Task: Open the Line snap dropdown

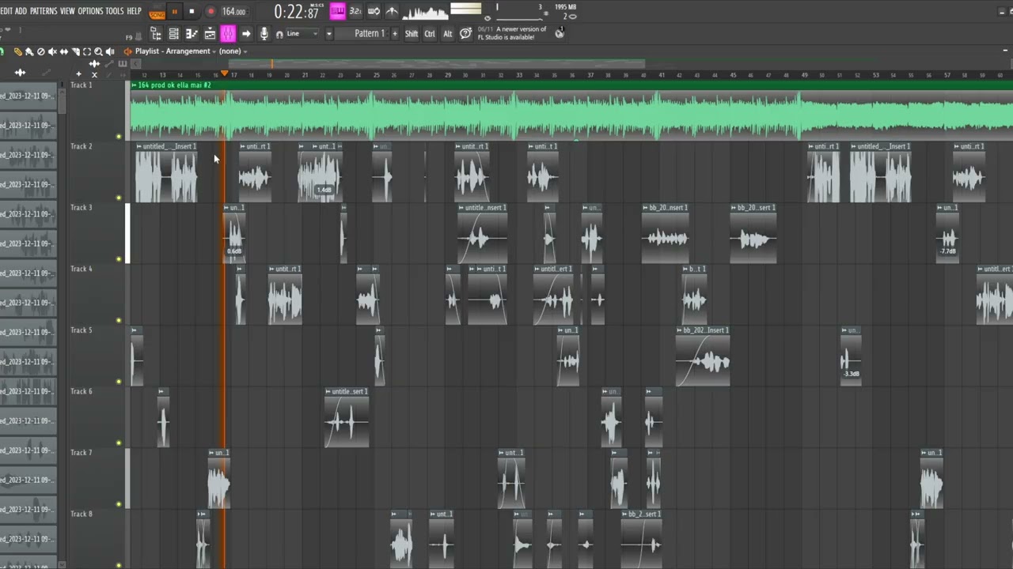Action: tap(302, 34)
